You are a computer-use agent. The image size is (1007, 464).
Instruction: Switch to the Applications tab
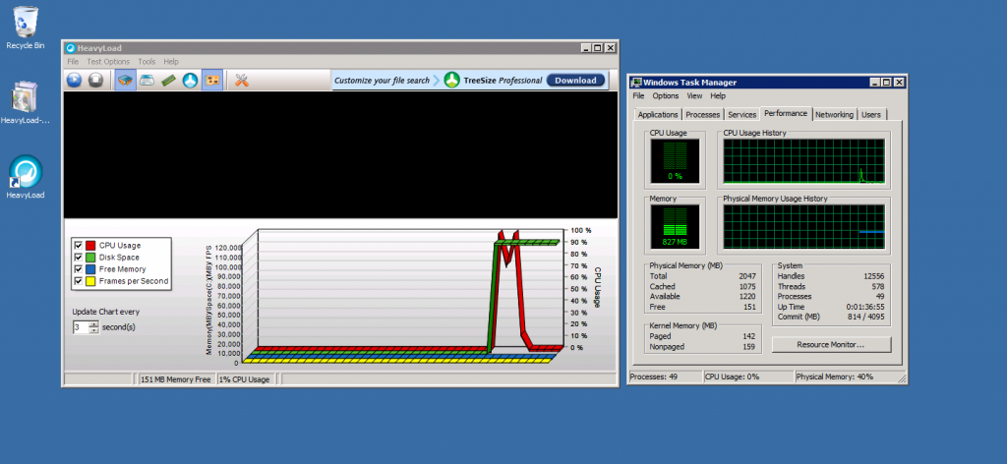coord(658,114)
